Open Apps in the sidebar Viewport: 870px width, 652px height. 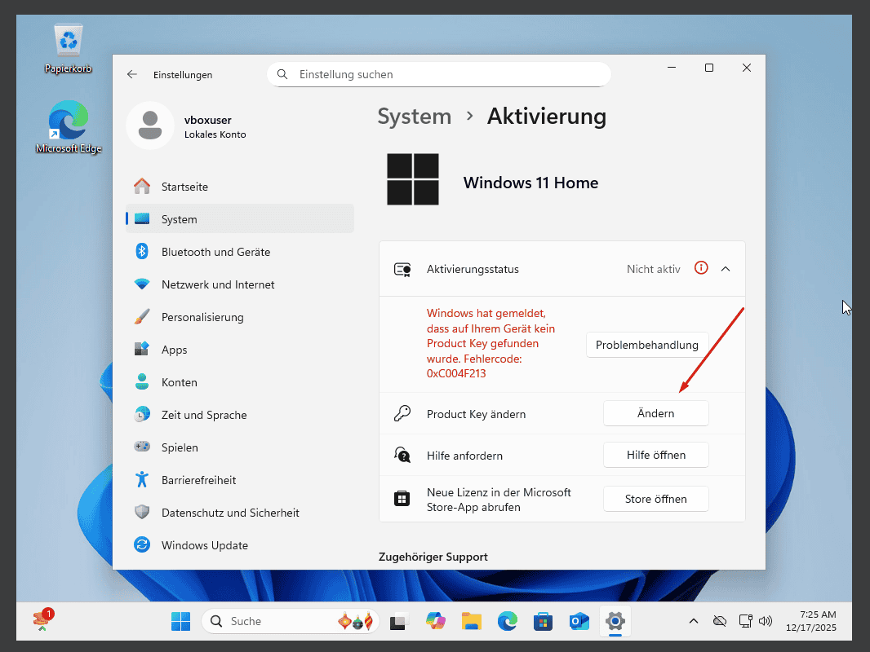pos(174,350)
